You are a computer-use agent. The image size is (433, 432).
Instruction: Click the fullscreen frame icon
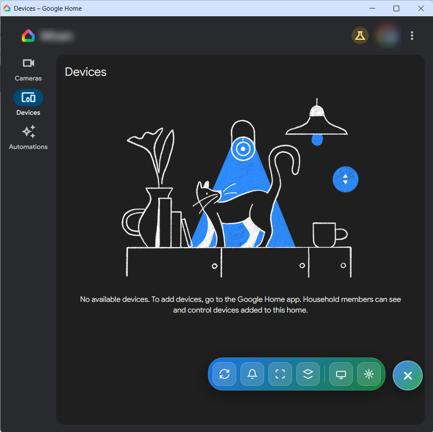(280, 374)
